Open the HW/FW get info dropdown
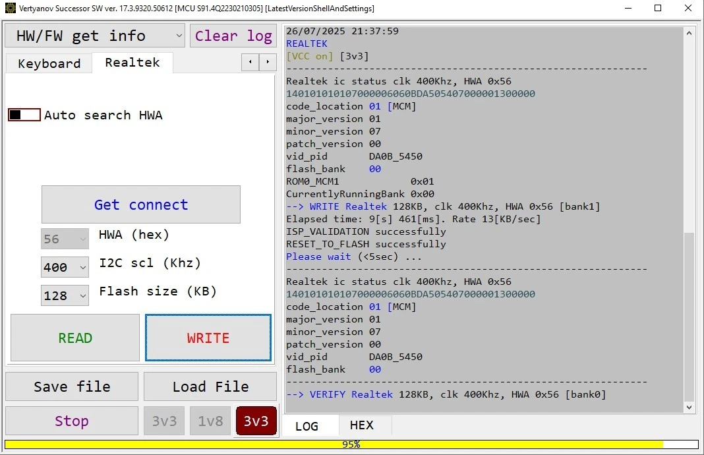Screen dimensions: 704x455 (x=95, y=36)
